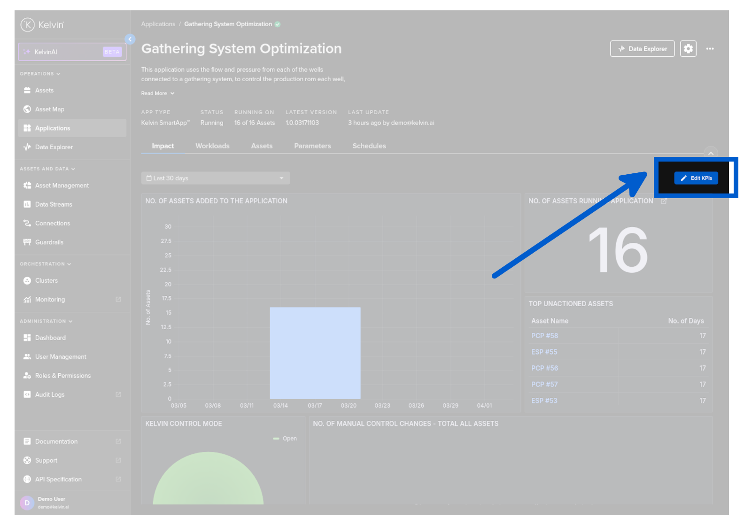Screen dimensions: 744x526
Task: Go to Guardrails in sidebar
Action: (49, 242)
